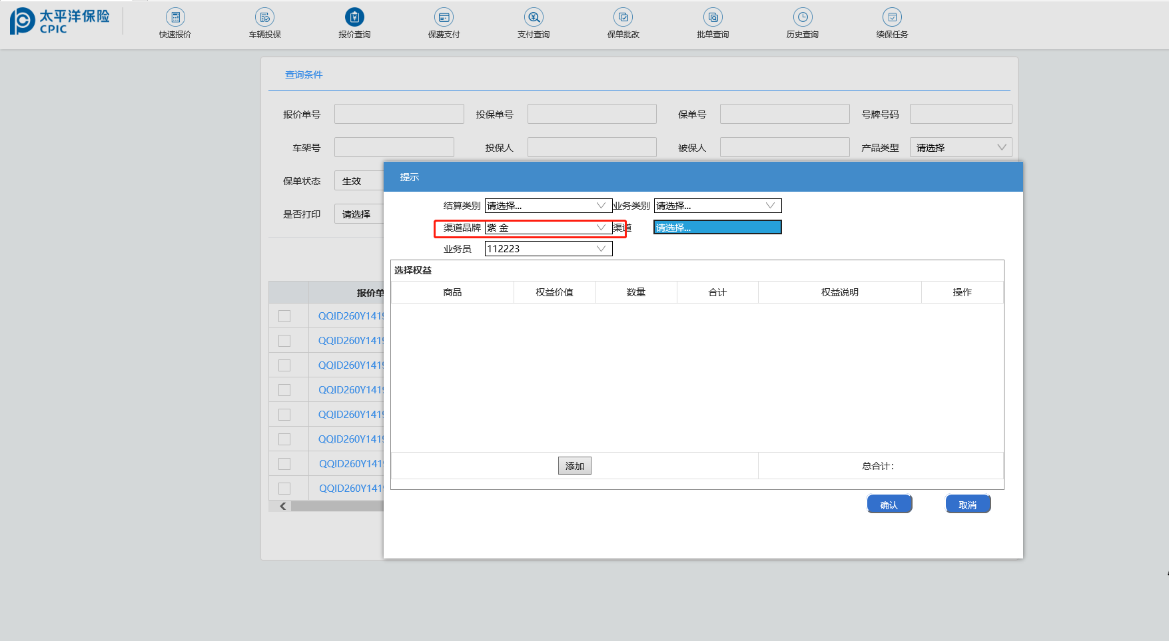Click the 车辆投保 vehicle insurance icon
Viewport: 1169px width, 641px height.
click(x=264, y=18)
